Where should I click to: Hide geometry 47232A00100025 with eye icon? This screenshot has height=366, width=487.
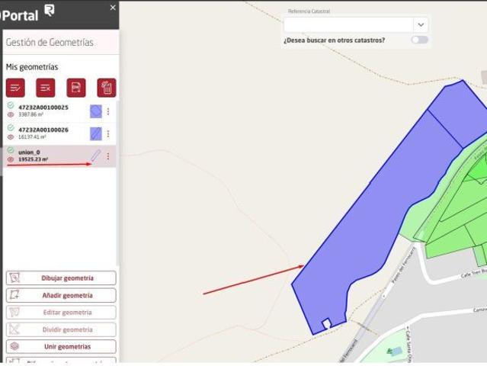[11, 114]
